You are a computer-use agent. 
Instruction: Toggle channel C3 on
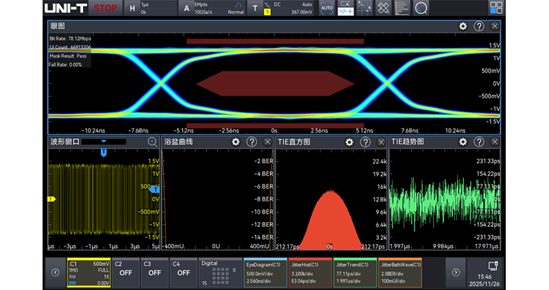click(155, 272)
